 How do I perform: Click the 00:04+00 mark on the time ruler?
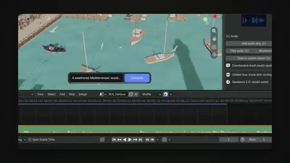pyautogui.click(x=110, y=101)
